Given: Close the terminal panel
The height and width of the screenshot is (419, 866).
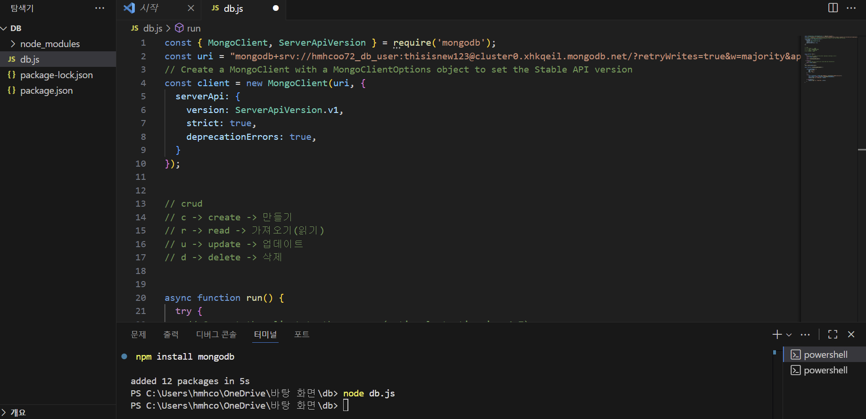Looking at the screenshot, I should coord(851,334).
